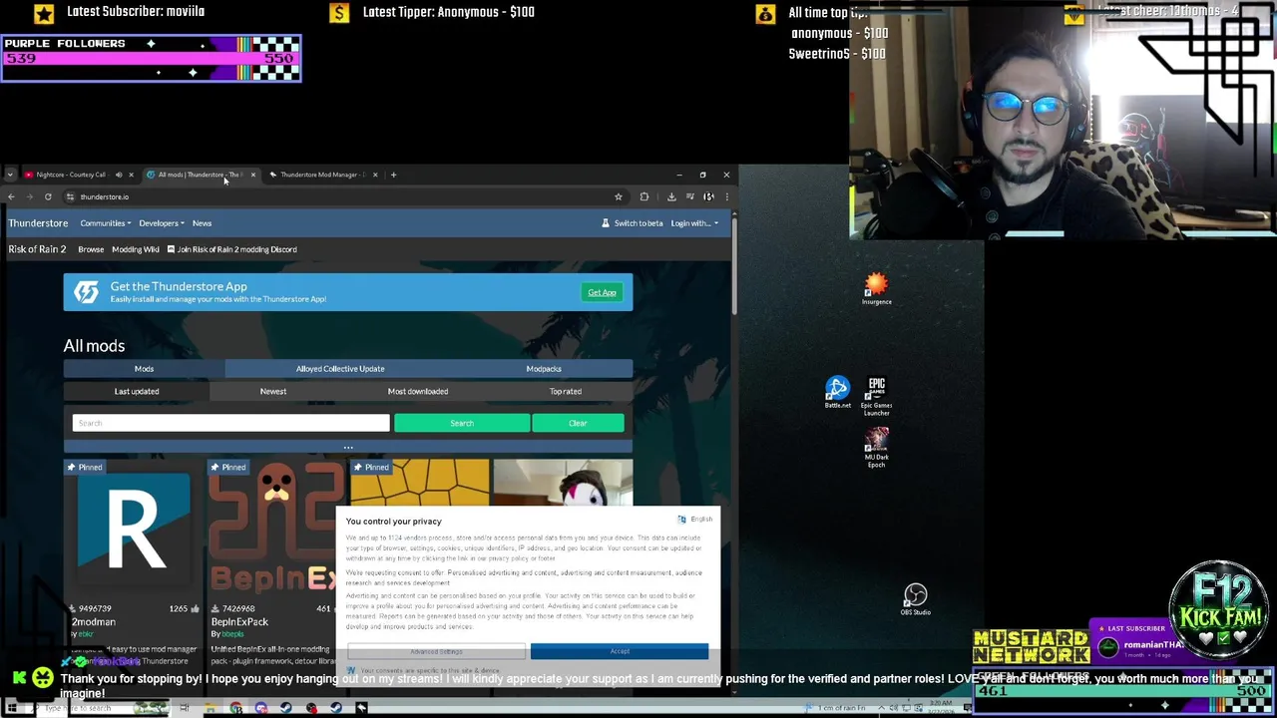Open the Risk of Rain 2 community link
1277x718 pixels.
(37, 249)
